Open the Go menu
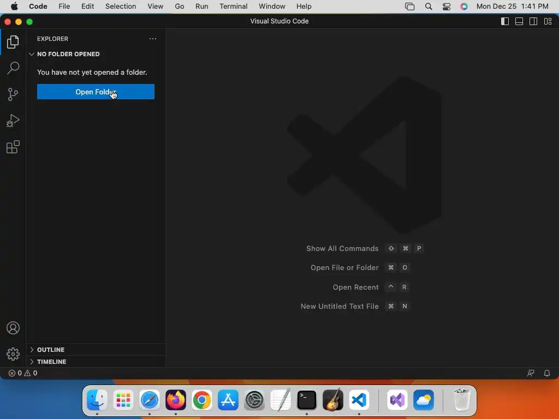This screenshot has height=419, width=559. 179,7
